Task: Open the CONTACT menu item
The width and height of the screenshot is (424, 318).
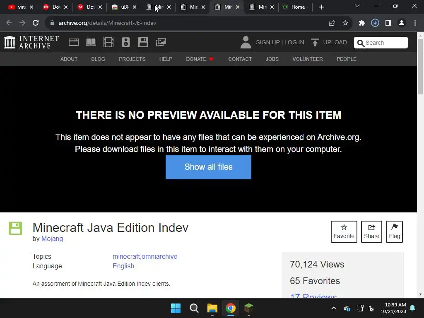Action: pyautogui.click(x=240, y=59)
